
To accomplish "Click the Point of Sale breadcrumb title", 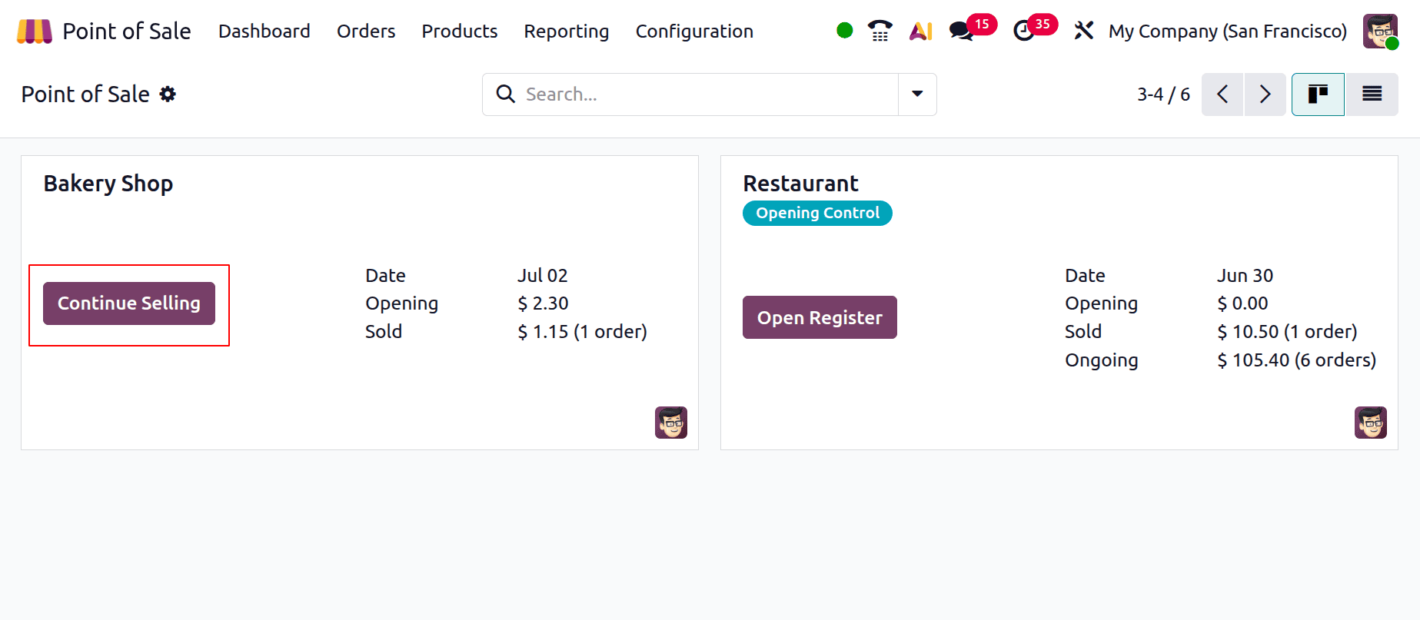I will (x=85, y=94).
